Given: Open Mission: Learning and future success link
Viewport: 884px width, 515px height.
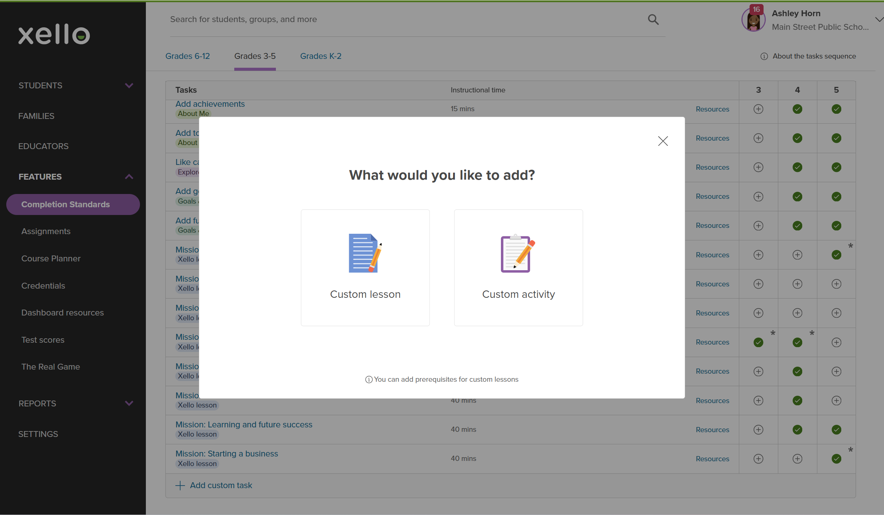Looking at the screenshot, I should pos(243,424).
